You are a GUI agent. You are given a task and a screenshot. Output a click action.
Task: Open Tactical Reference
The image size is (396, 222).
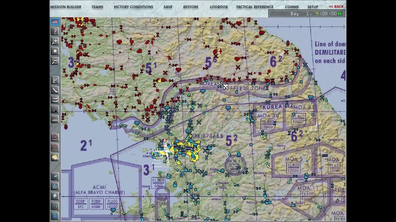tap(255, 7)
